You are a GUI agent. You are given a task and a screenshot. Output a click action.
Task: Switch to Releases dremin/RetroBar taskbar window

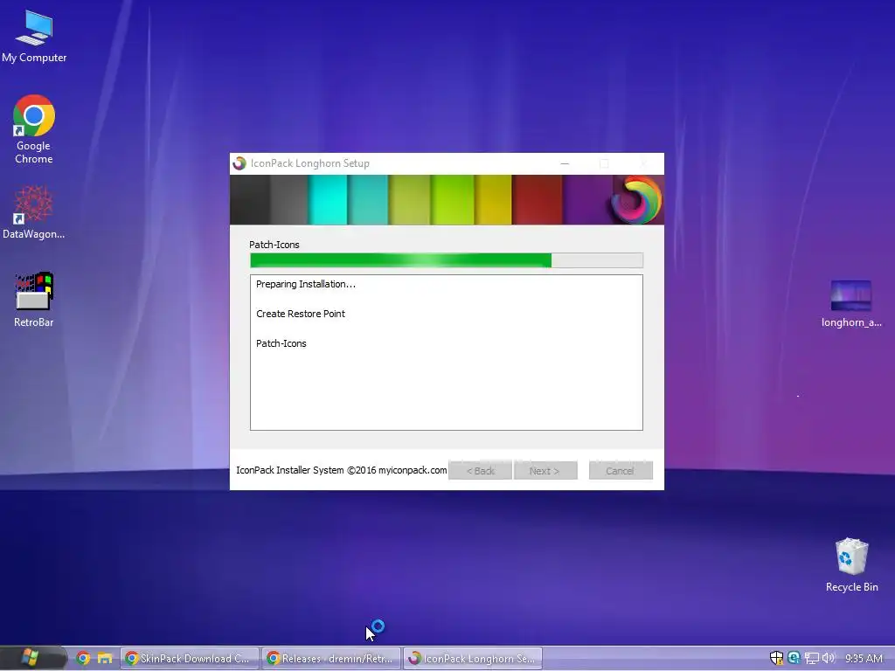pyautogui.click(x=331, y=659)
